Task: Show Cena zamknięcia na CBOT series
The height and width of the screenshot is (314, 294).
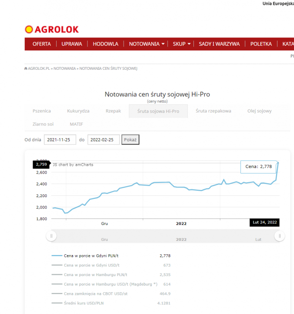Action: [96, 294]
